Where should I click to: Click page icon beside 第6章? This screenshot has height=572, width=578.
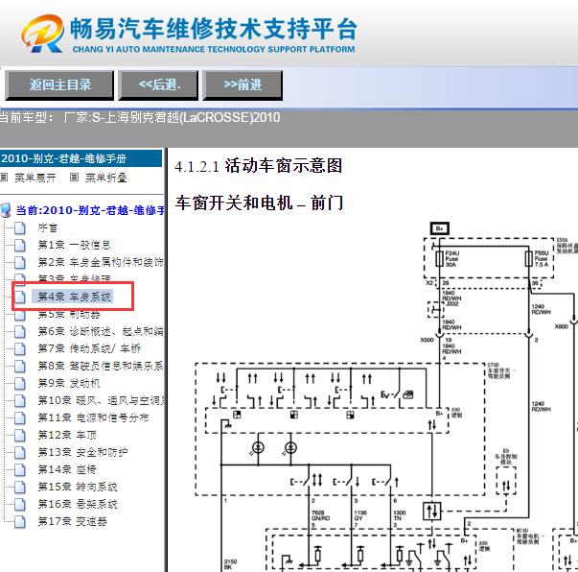coord(19,331)
